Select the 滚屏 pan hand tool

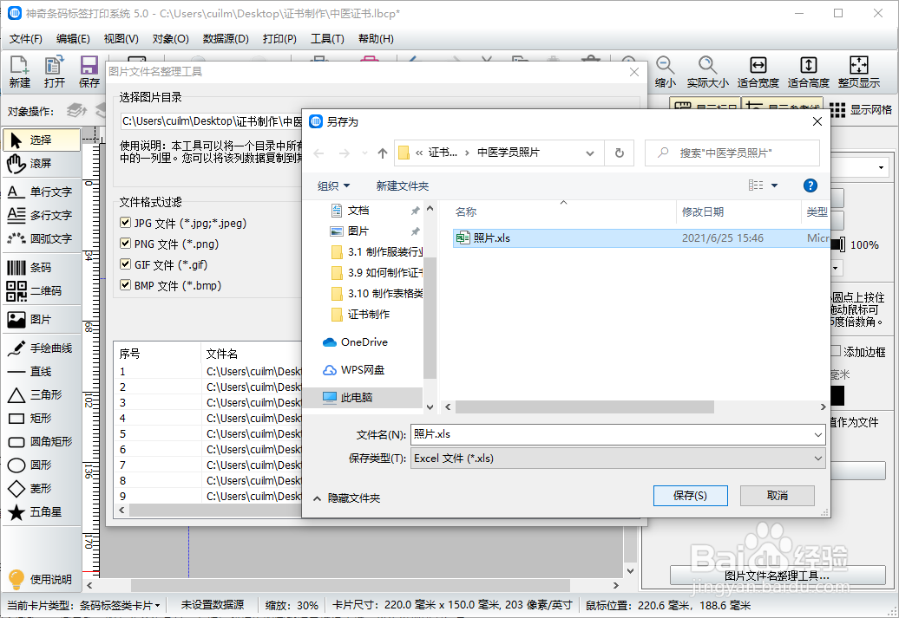[42, 163]
